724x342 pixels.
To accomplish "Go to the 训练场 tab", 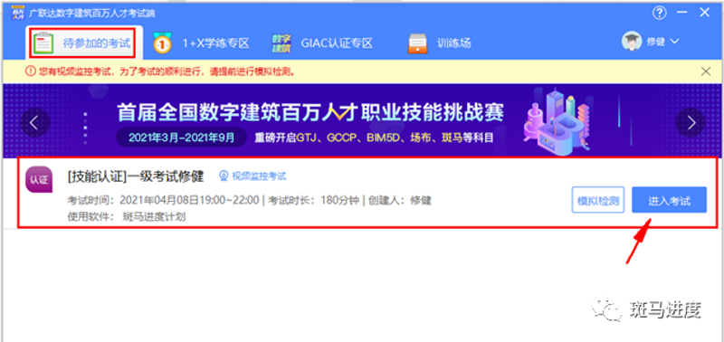I will click(440, 43).
